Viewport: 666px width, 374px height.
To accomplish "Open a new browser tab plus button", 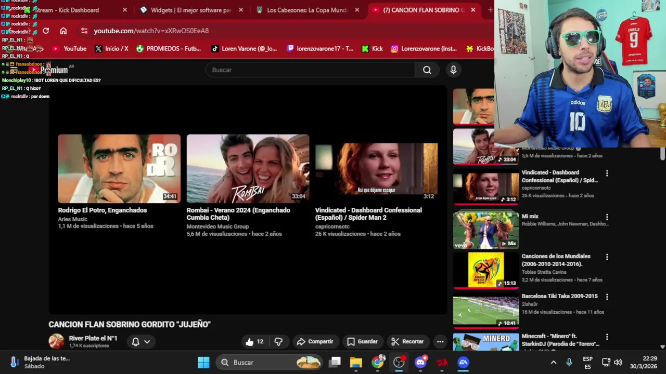I will (x=490, y=10).
